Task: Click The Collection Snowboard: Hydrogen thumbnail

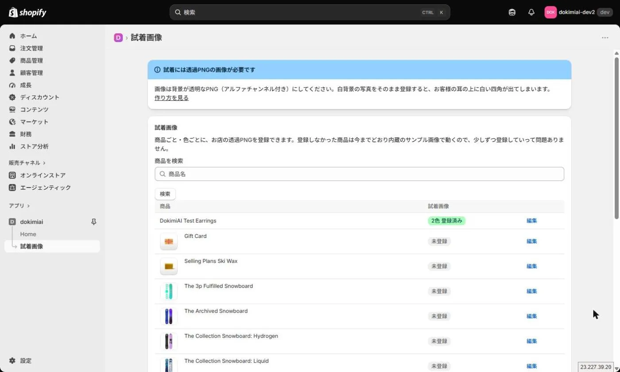Action: click(169, 341)
